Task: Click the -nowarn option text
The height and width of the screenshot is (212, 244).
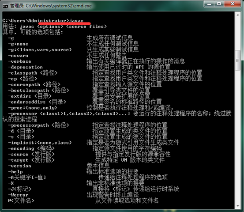Action: (x=18, y=56)
